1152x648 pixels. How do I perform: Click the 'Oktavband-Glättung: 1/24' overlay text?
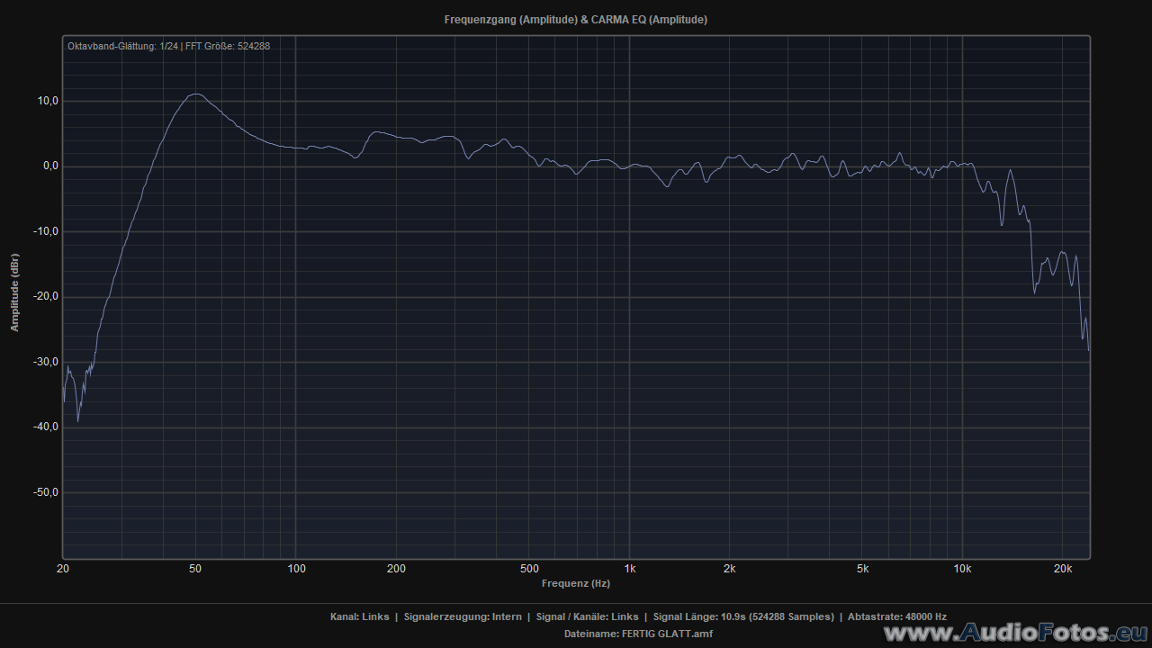tap(122, 46)
